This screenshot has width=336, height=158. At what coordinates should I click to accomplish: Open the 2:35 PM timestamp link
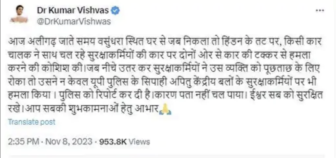click(x=24, y=142)
